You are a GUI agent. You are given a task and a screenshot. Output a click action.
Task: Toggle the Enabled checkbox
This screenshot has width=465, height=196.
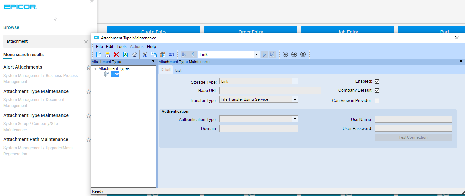(377, 82)
